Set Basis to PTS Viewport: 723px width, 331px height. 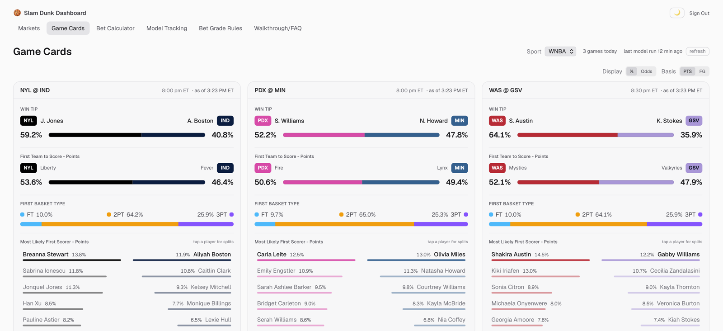point(687,71)
